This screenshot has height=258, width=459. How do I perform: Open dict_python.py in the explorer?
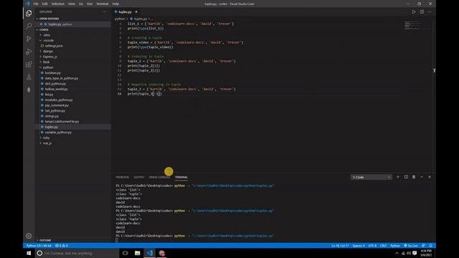(55, 84)
